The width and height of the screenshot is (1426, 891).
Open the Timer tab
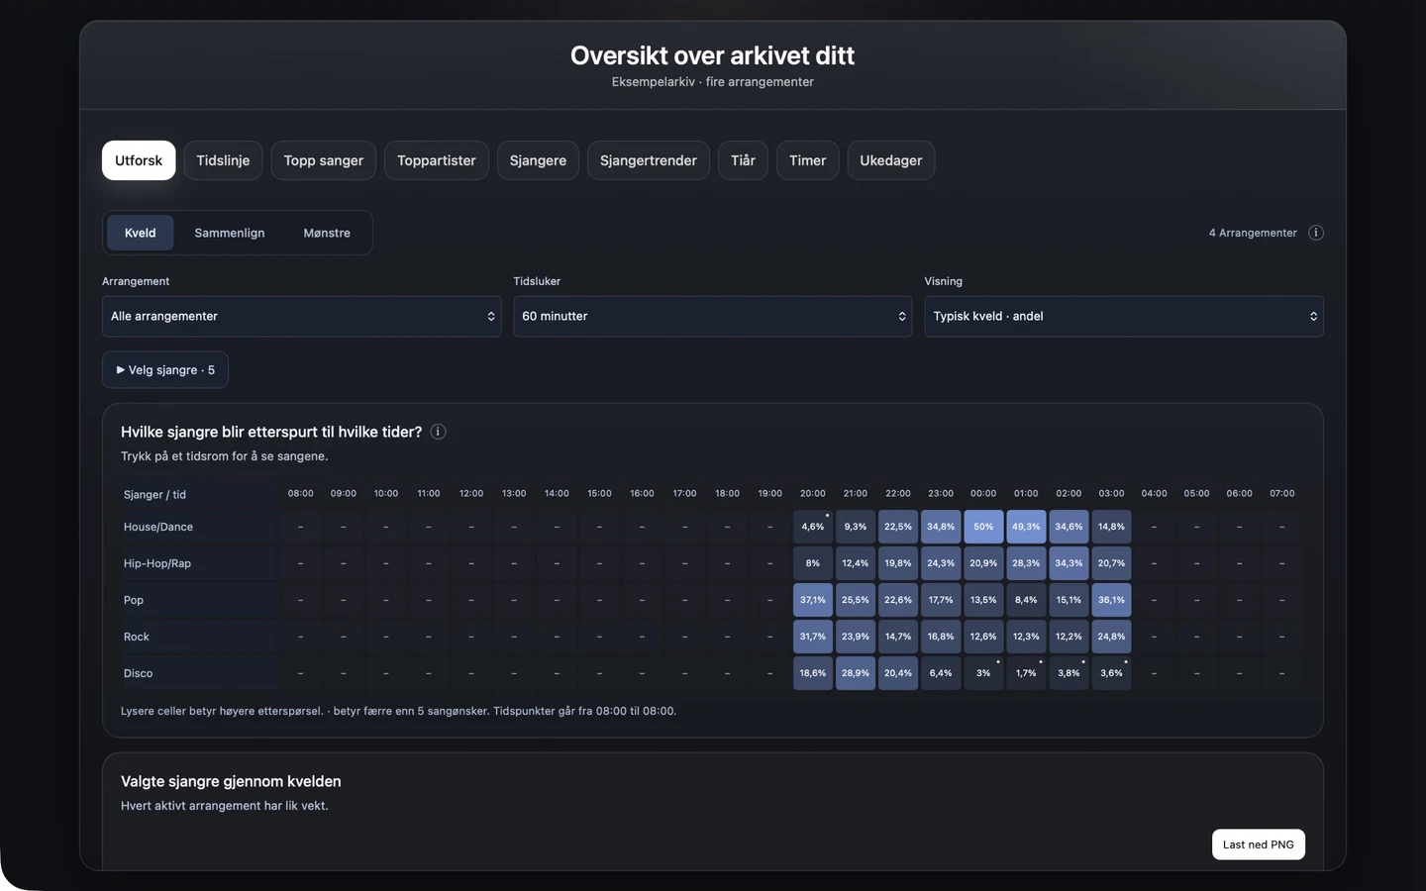(x=807, y=160)
